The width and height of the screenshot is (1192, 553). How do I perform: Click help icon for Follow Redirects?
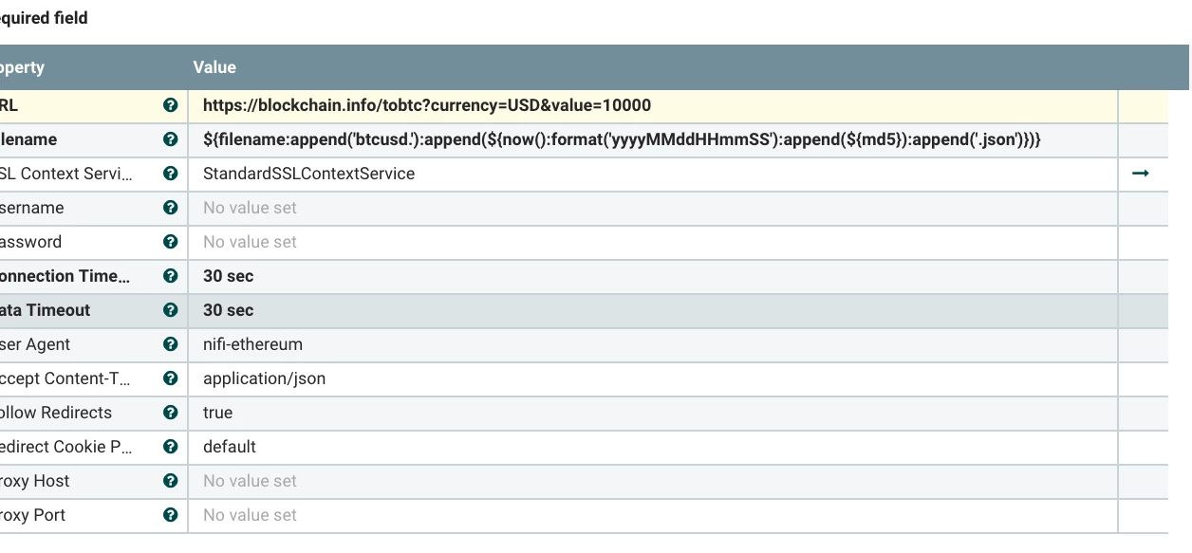(171, 413)
